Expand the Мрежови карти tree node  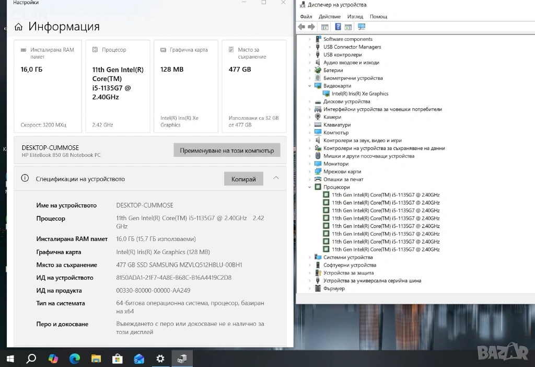pyautogui.click(x=309, y=171)
